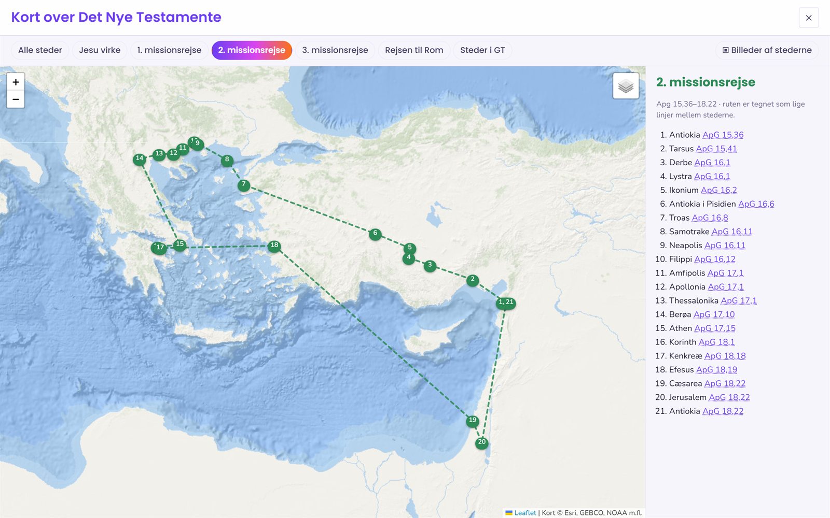This screenshot has width=830, height=518.
Task: Toggle Billeder af stederne
Action: pos(767,50)
